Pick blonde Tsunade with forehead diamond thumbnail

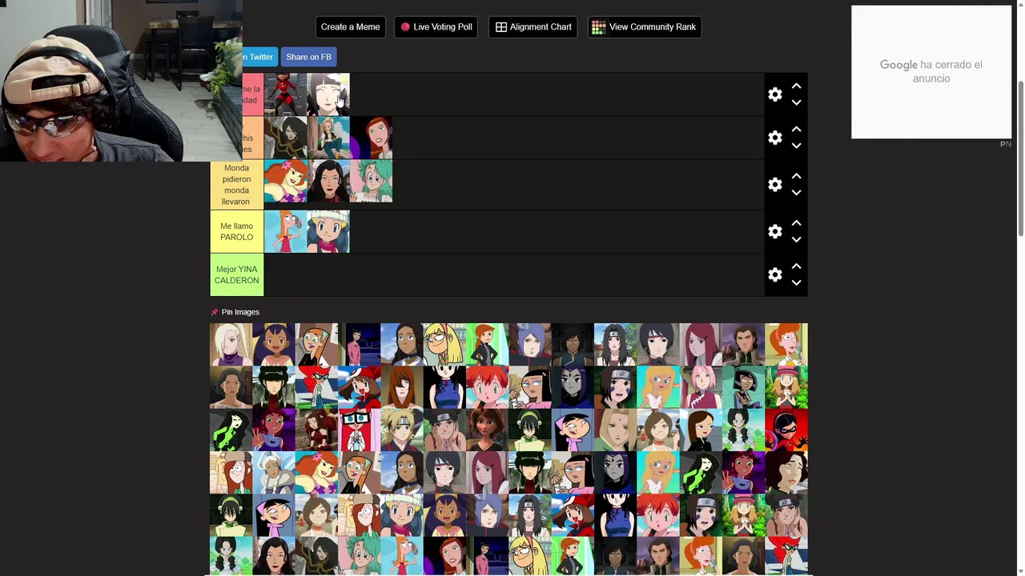(x=615, y=430)
